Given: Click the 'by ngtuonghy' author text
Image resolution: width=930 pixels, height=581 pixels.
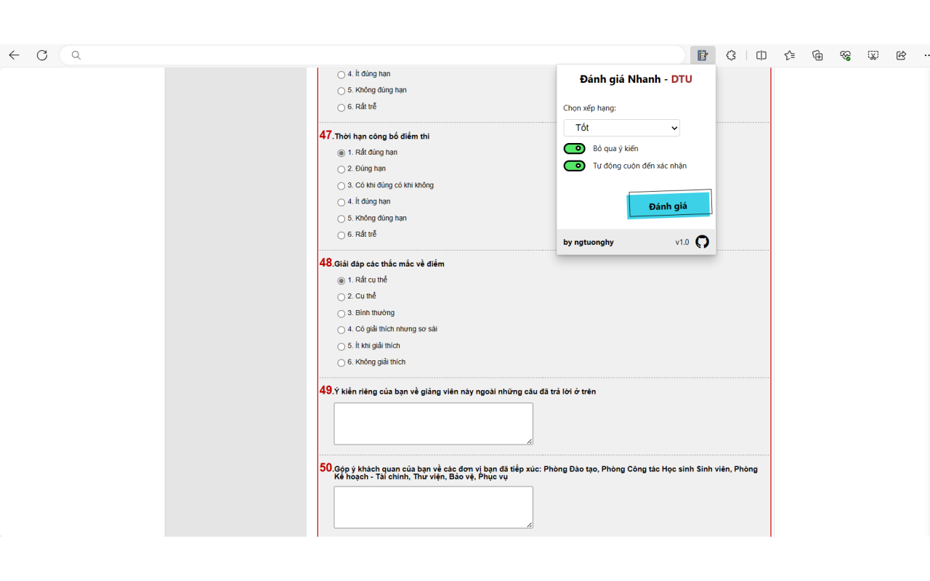Looking at the screenshot, I should click(x=589, y=243).
